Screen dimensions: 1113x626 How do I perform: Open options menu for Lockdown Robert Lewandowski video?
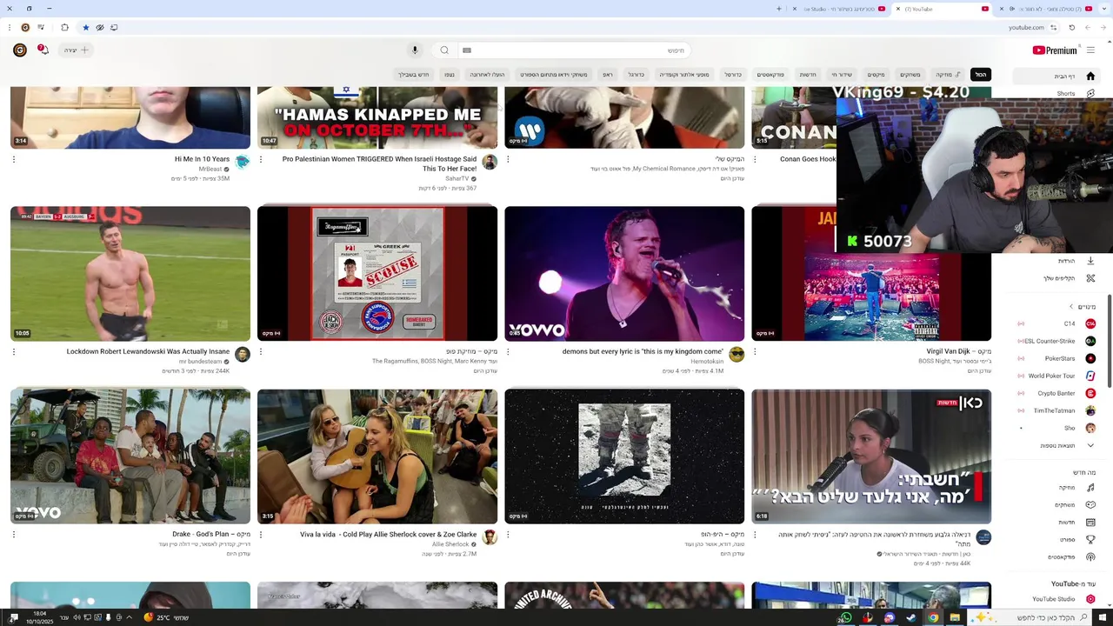tap(14, 351)
